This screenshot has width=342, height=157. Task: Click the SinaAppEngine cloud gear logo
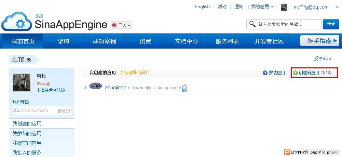[x=17, y=22]
